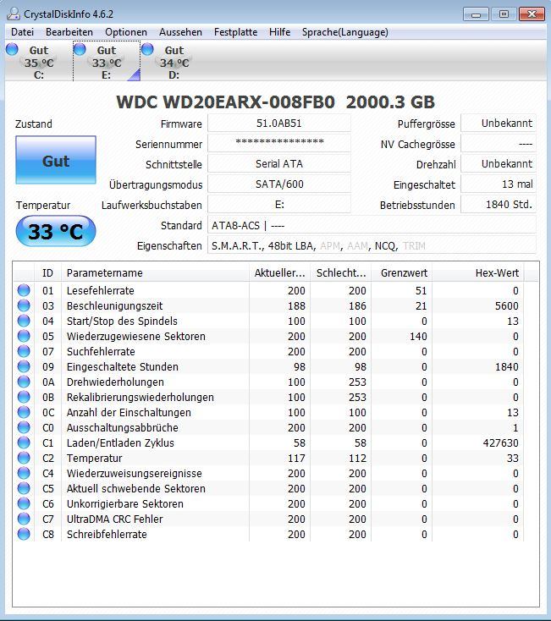Click the Drehzahl value Unbekannt
The height and width of the screenshot is (621, 551).
(499, 163)
